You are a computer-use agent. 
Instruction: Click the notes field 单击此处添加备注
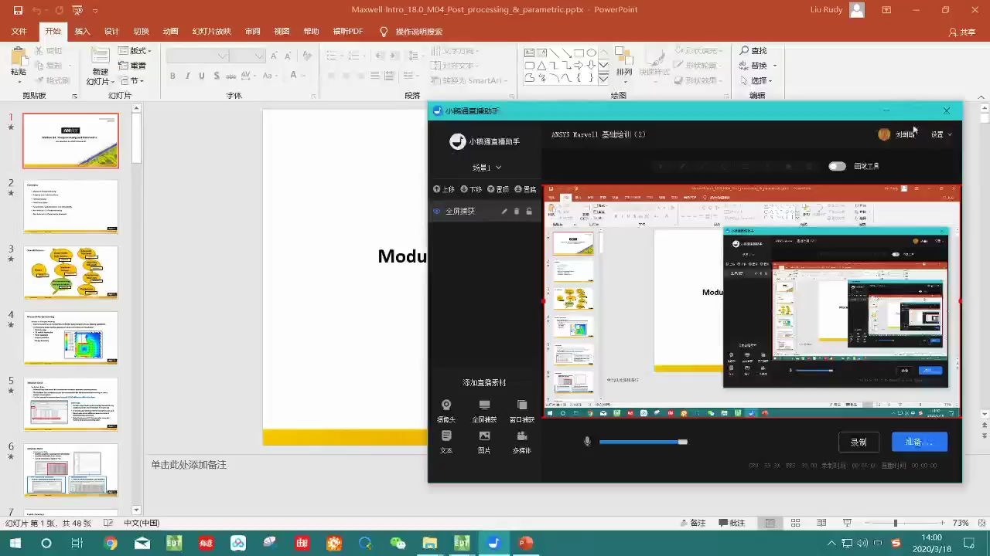tap(189, 465)
